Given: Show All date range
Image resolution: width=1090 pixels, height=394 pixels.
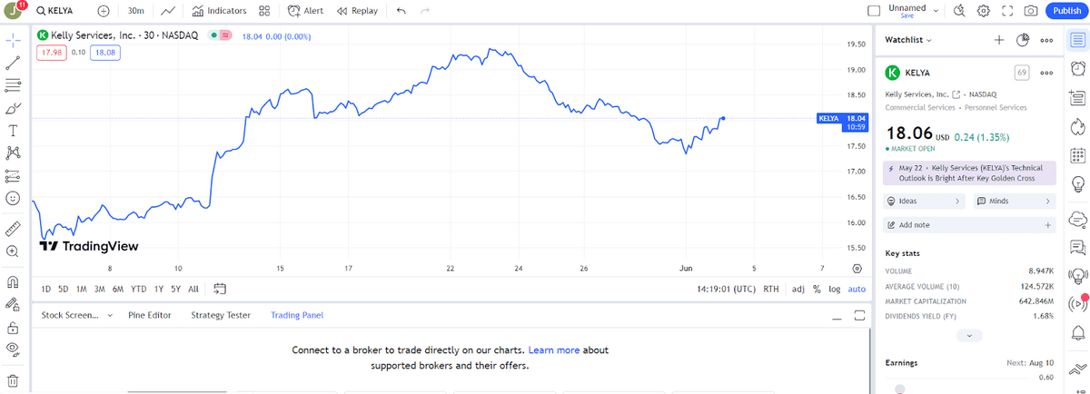Looking at the screenshot, I should click(x=193, y=289).
